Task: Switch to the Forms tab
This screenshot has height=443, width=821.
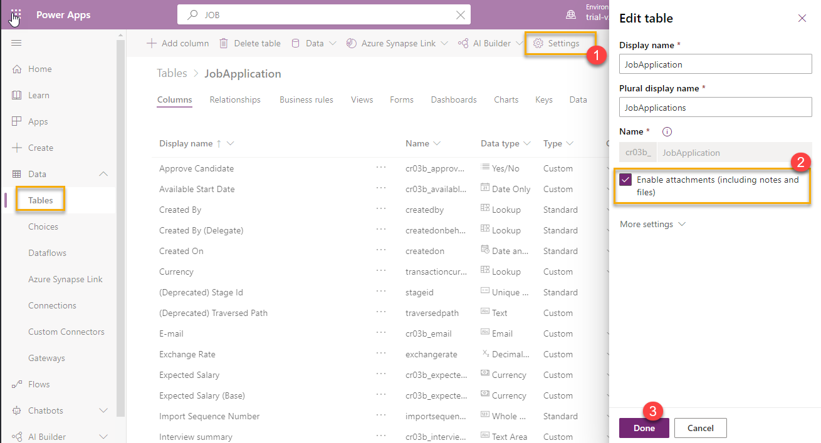Action: click(402, 99)
